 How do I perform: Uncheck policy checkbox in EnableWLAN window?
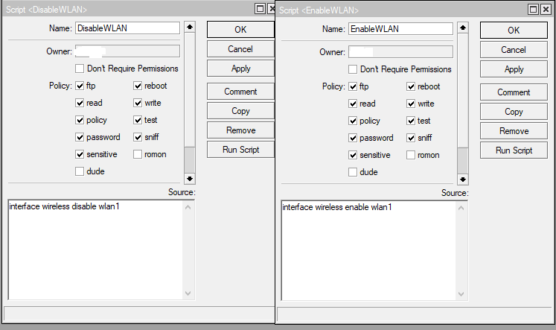click(353, 121)
